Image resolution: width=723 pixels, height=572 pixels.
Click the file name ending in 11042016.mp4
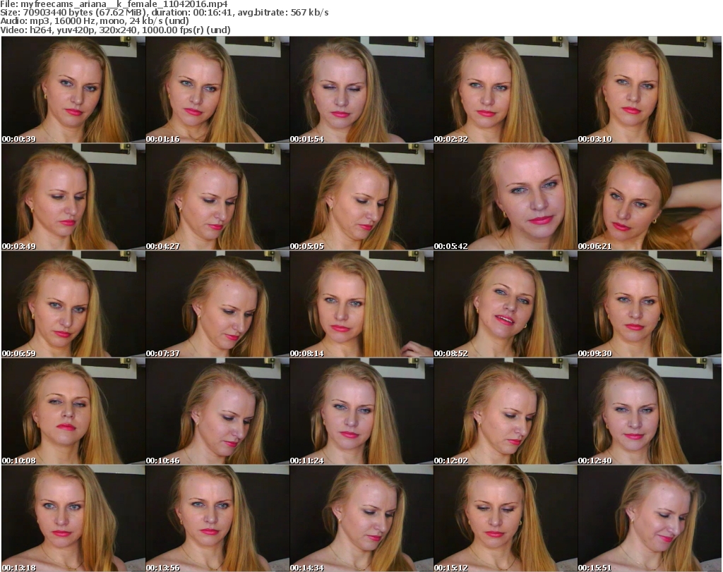coord(124,4)
